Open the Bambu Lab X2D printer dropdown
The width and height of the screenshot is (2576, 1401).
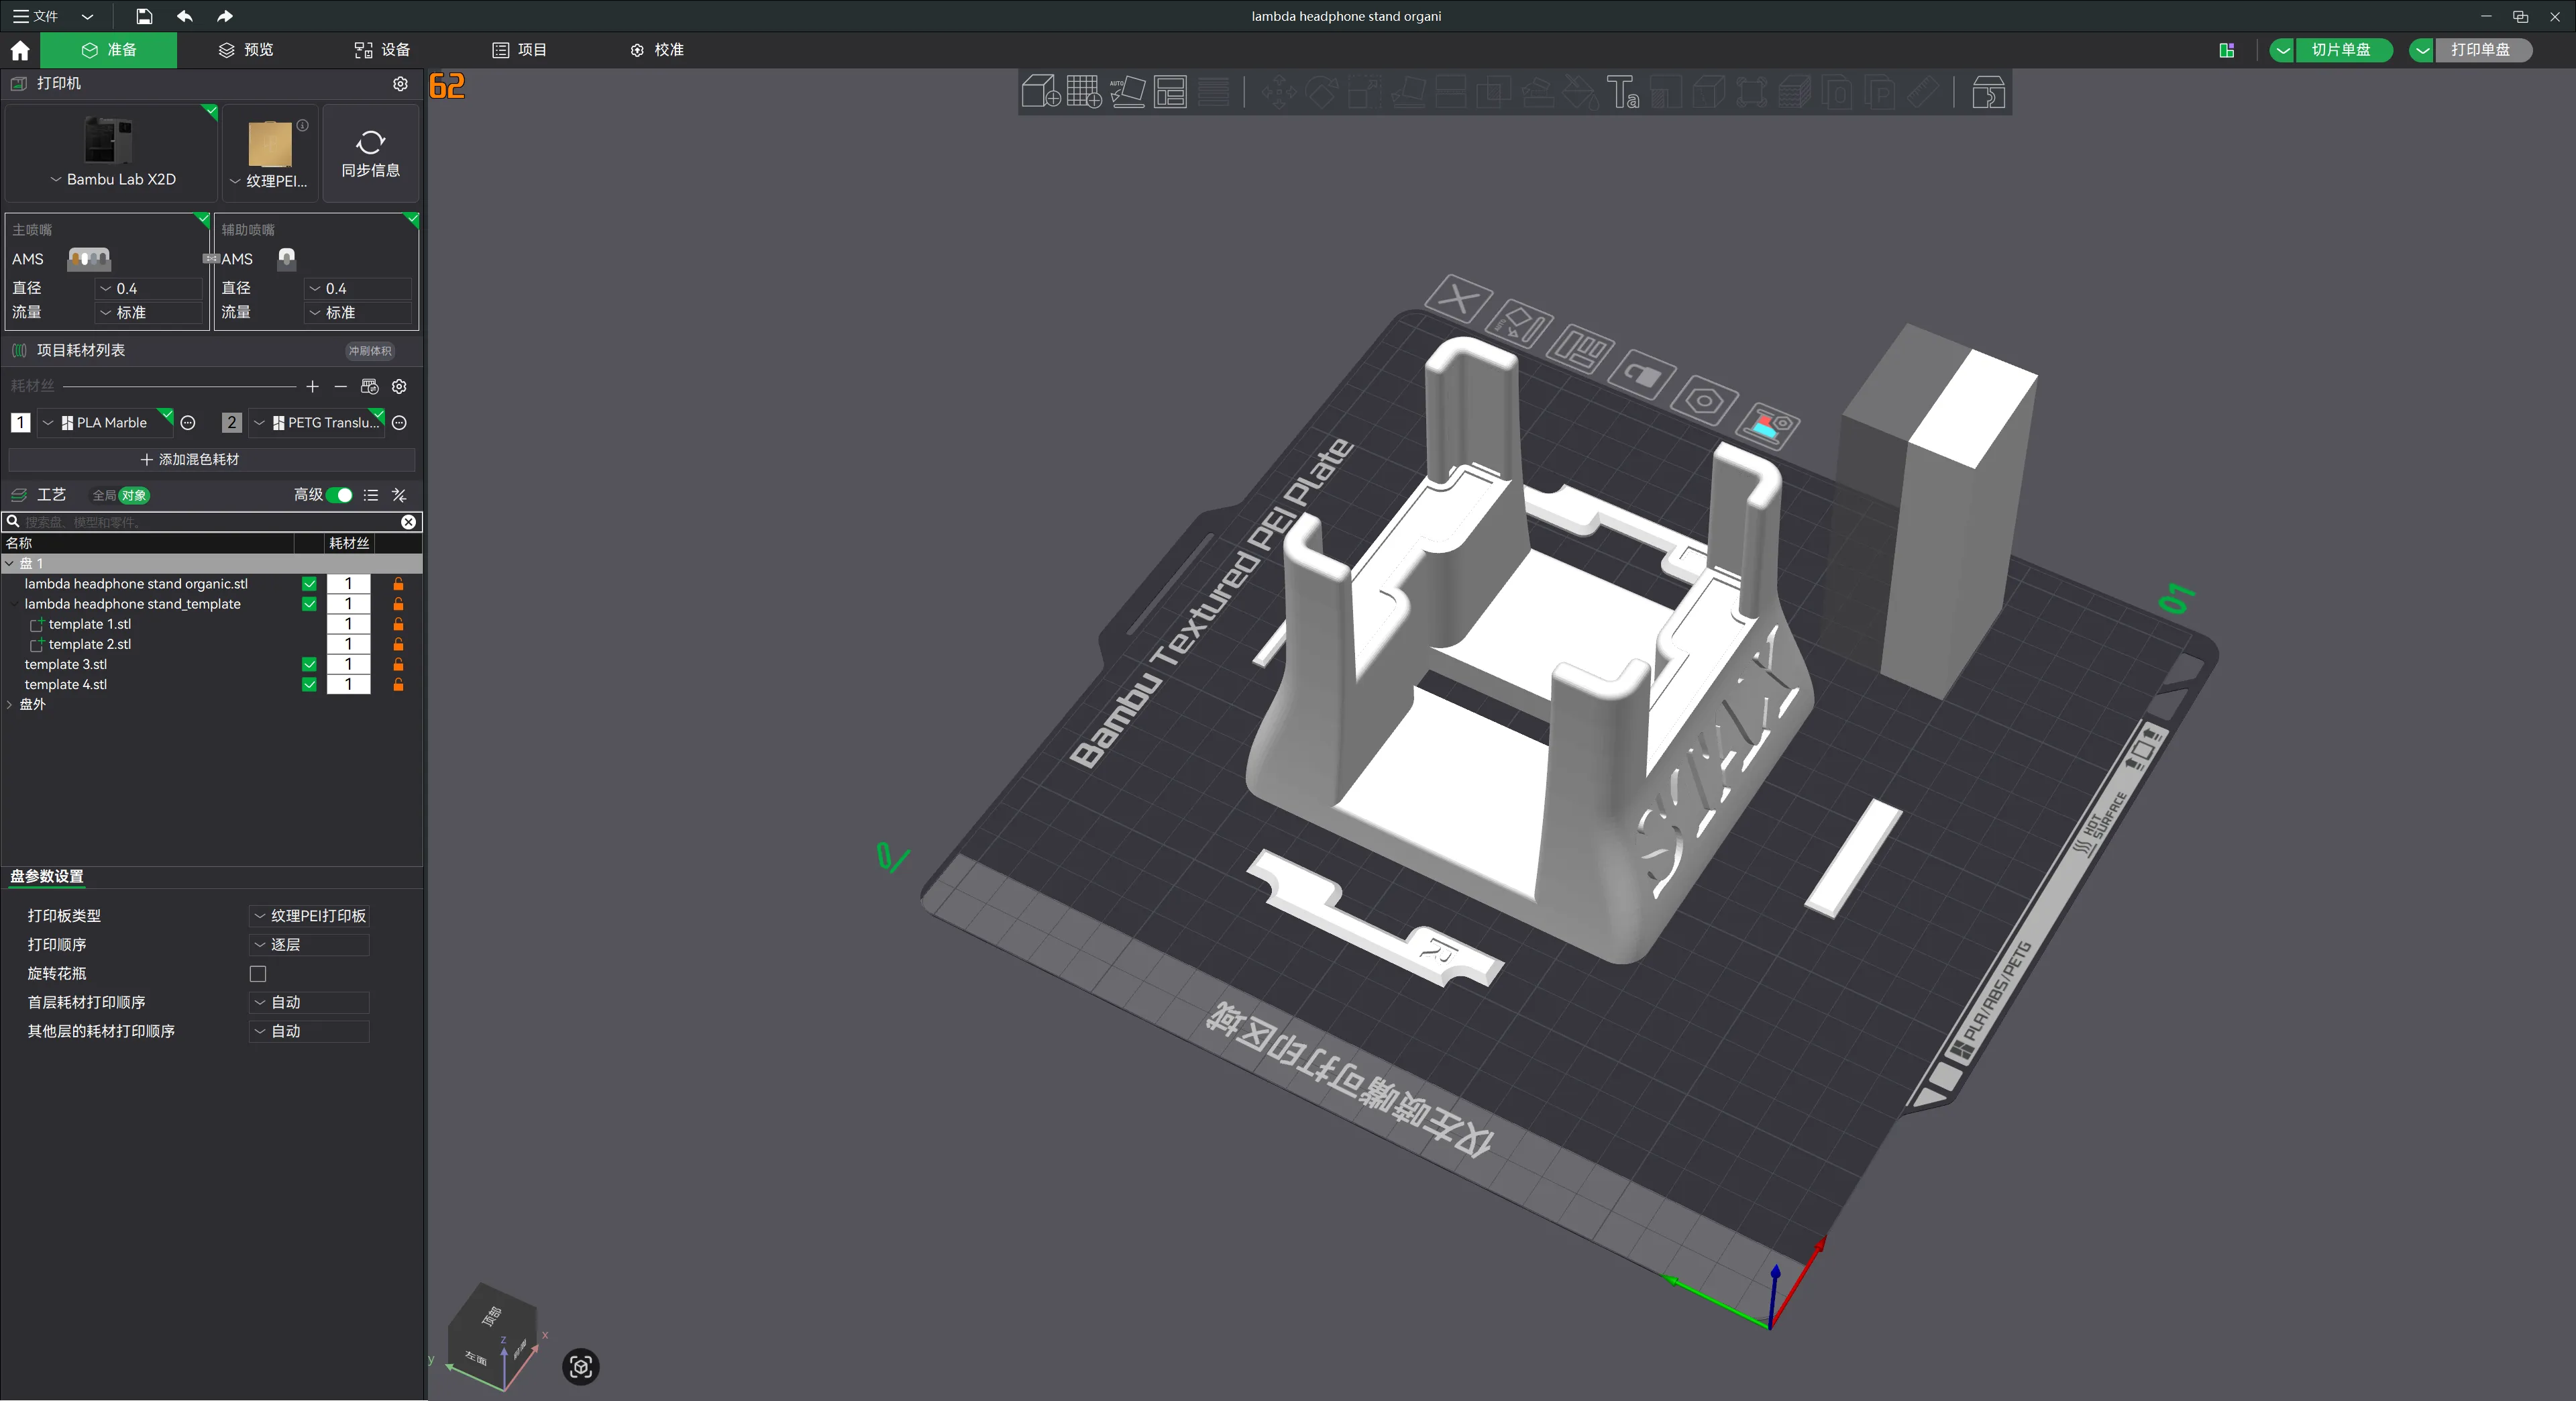112,179
